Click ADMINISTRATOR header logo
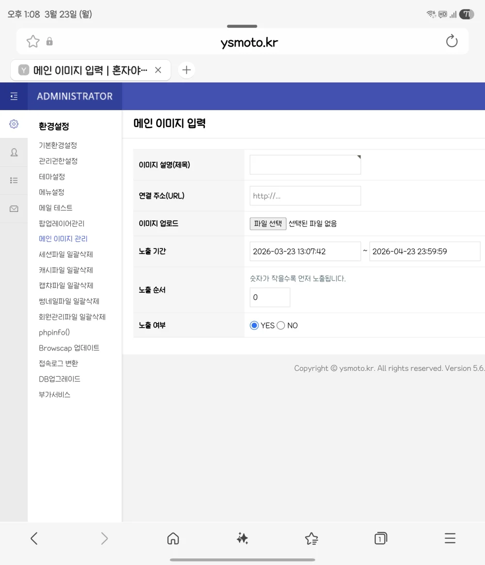Image resolution: width=485 pixels, height=565 pixels. click(x=75, y=96)
